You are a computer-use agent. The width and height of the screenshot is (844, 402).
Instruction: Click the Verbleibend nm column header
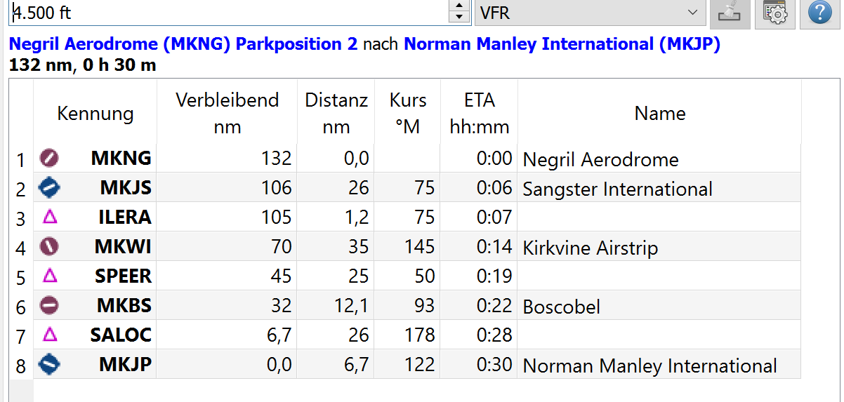[x=227, y=113]
